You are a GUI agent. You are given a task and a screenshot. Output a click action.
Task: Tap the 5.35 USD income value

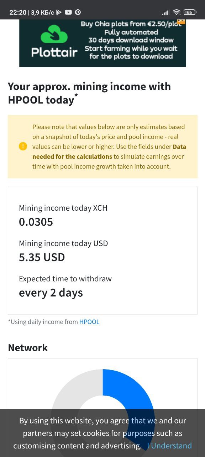(x=42, y=257)
